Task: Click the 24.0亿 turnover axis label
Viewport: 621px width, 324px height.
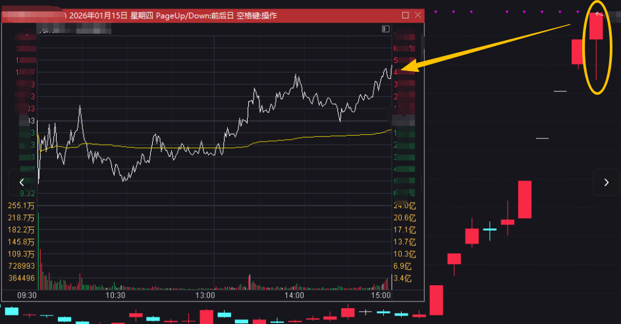Action: pyautogui.click(x=404, y=205)
